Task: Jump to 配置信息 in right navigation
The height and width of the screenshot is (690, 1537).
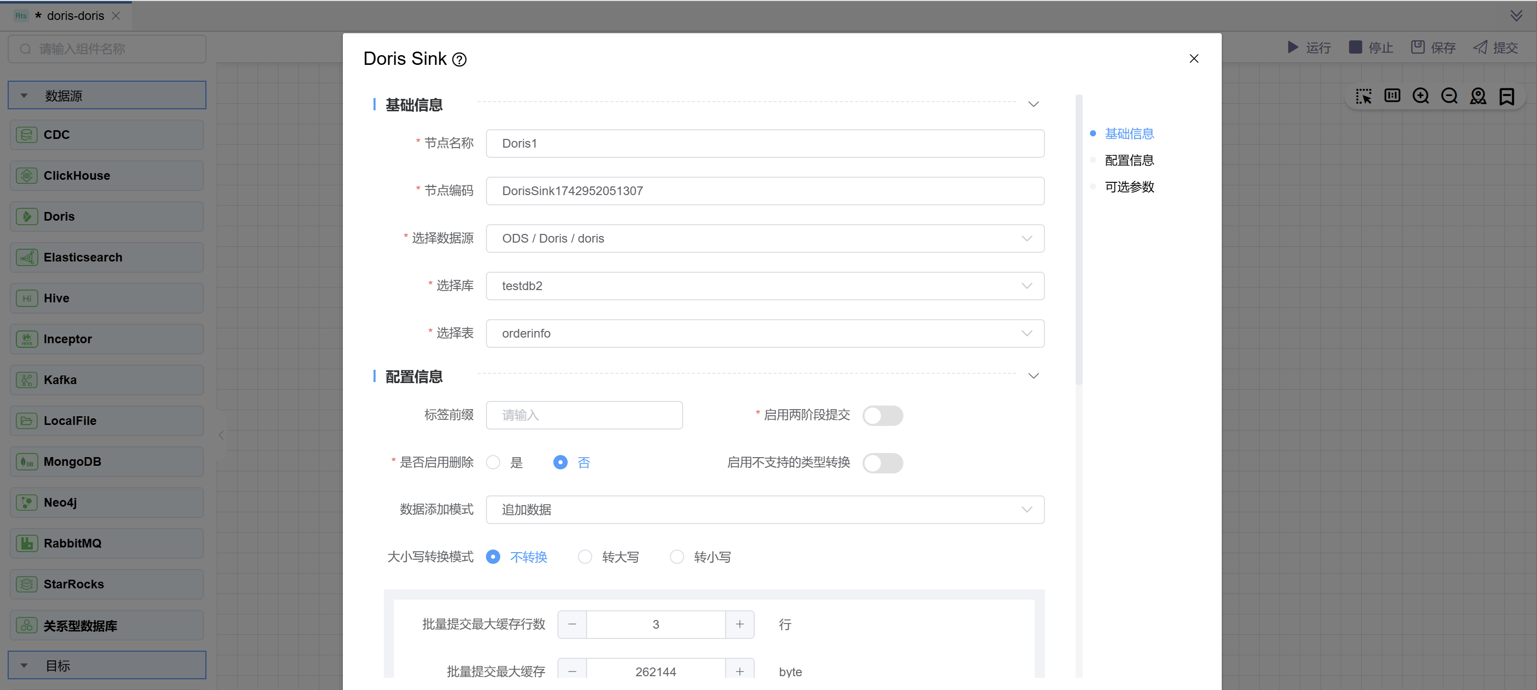Action: (x=1128, y=160)
